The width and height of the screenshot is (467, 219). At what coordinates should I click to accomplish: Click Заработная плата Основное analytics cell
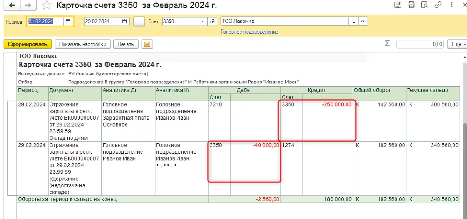coord(128,121)
